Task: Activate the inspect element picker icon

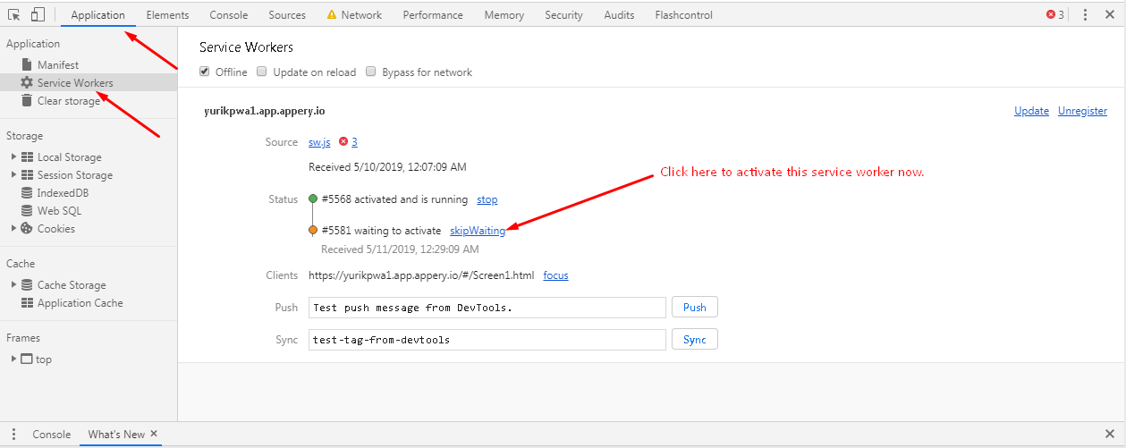Action: click(14, 14)
